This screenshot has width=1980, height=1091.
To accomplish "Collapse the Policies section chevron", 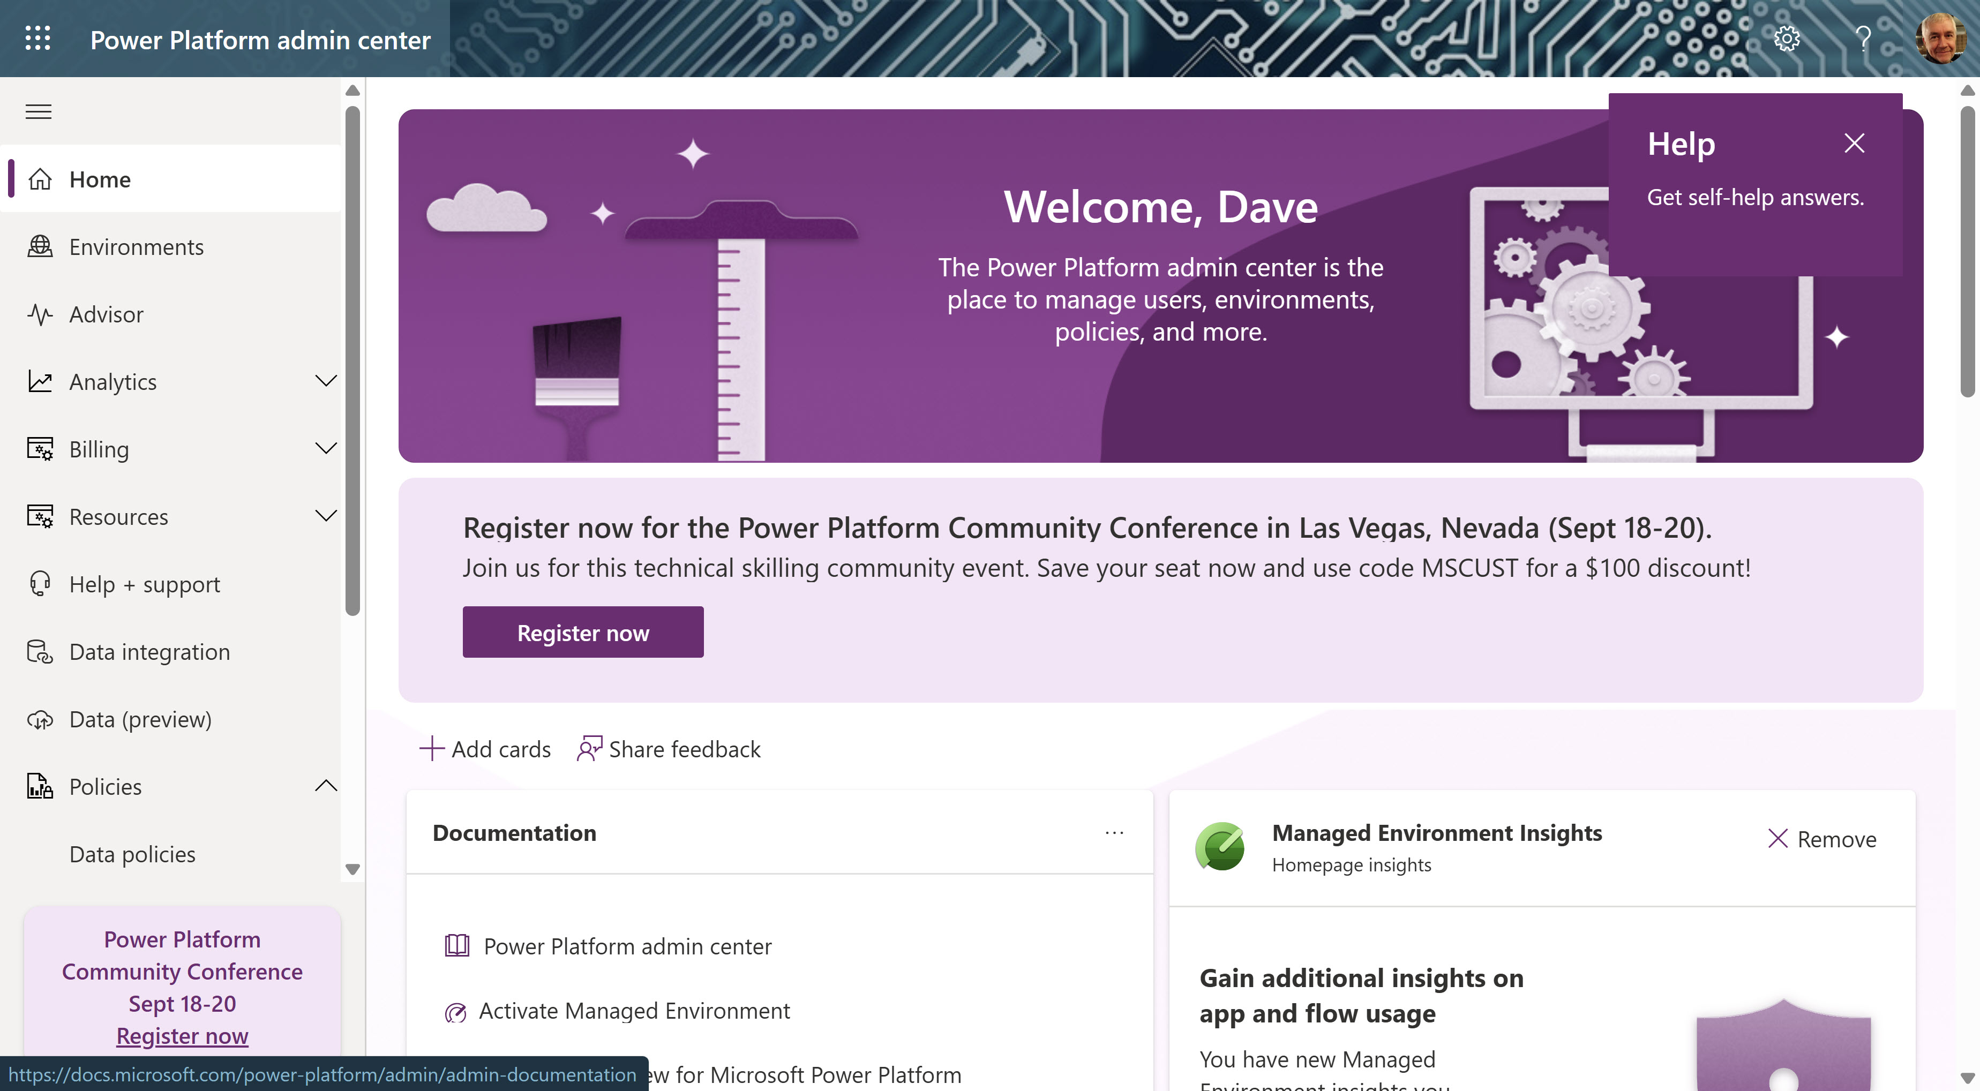I will (x=326, y=786).
